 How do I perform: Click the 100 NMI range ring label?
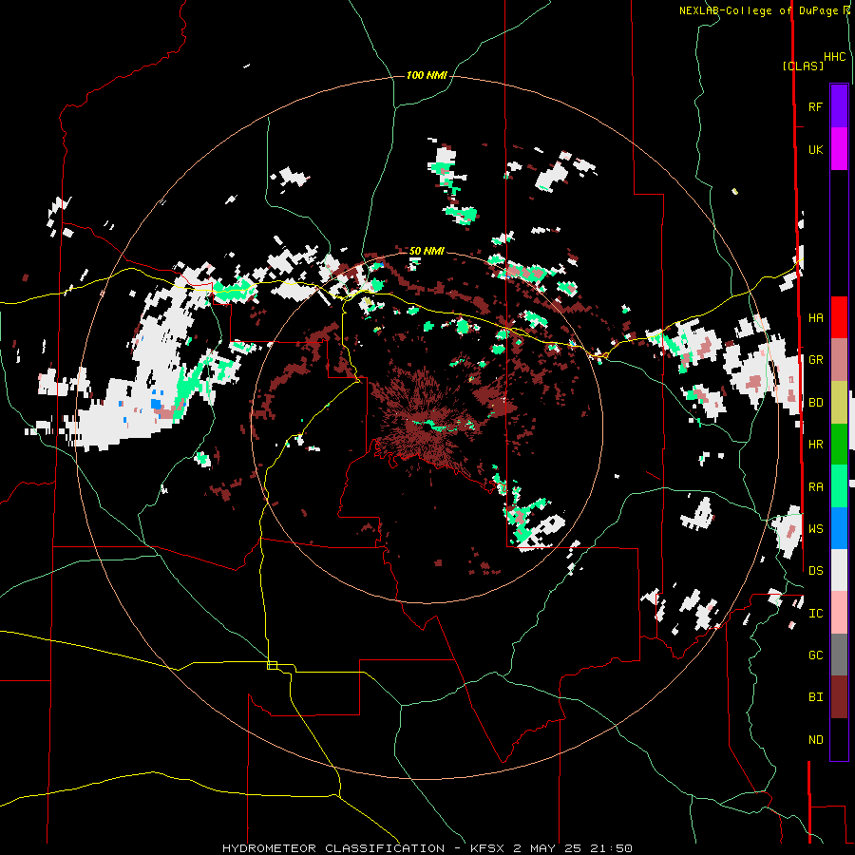[427, 75]
